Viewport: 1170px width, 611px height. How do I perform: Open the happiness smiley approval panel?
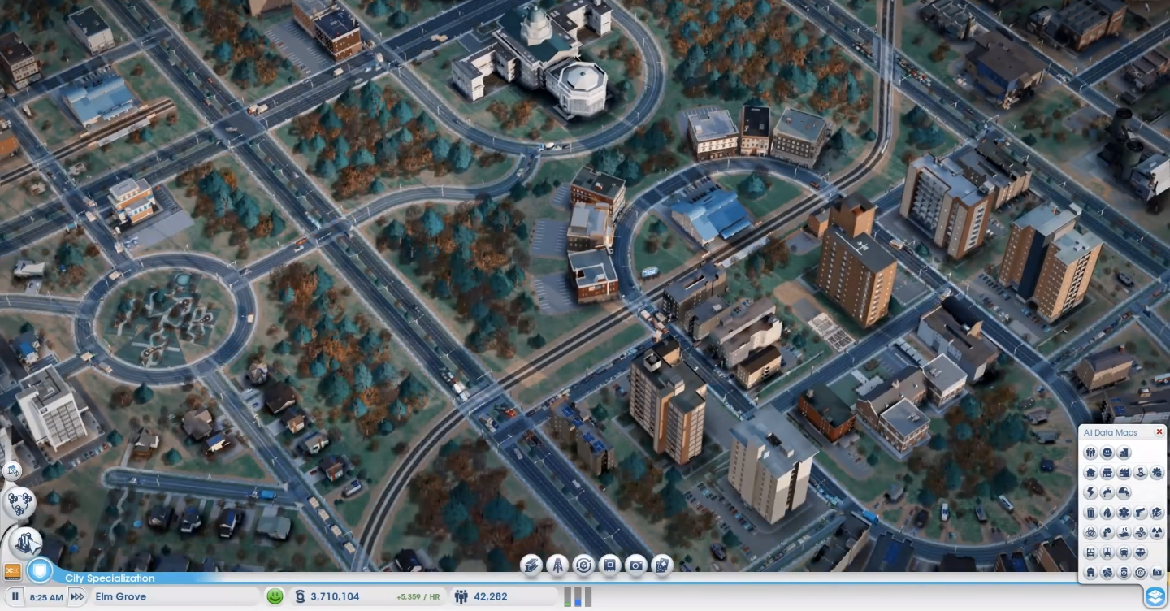click(275, 597)
